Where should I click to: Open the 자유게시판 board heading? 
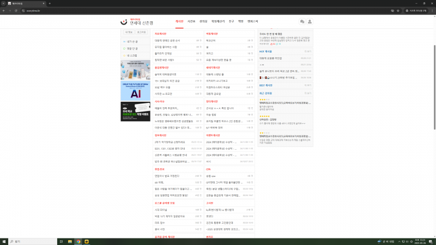[160, 34]
